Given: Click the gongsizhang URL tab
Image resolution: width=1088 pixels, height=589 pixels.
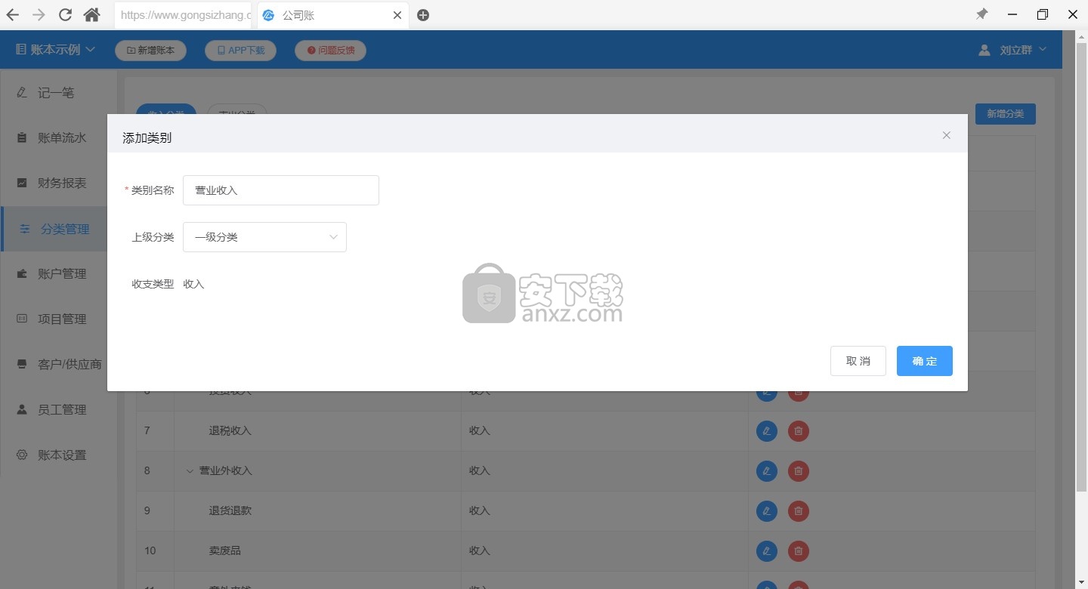Looking at the screenshot, I should [x=184, y=15].
